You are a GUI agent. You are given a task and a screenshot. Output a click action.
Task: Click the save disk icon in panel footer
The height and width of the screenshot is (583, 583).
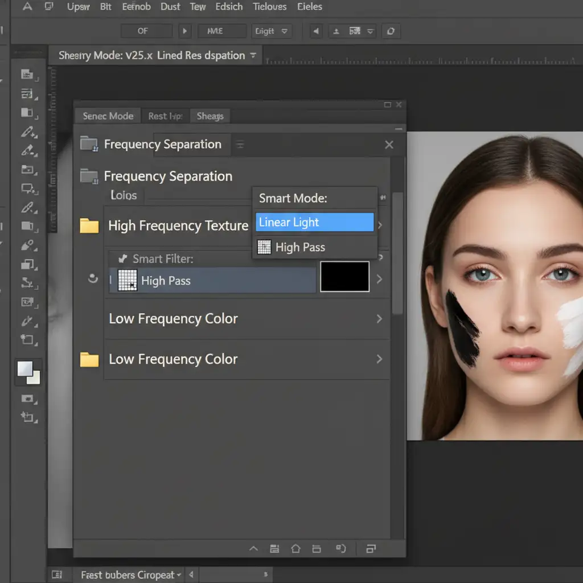coord(274,549)
